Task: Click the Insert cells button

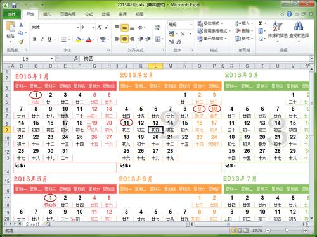Action: 244,23
